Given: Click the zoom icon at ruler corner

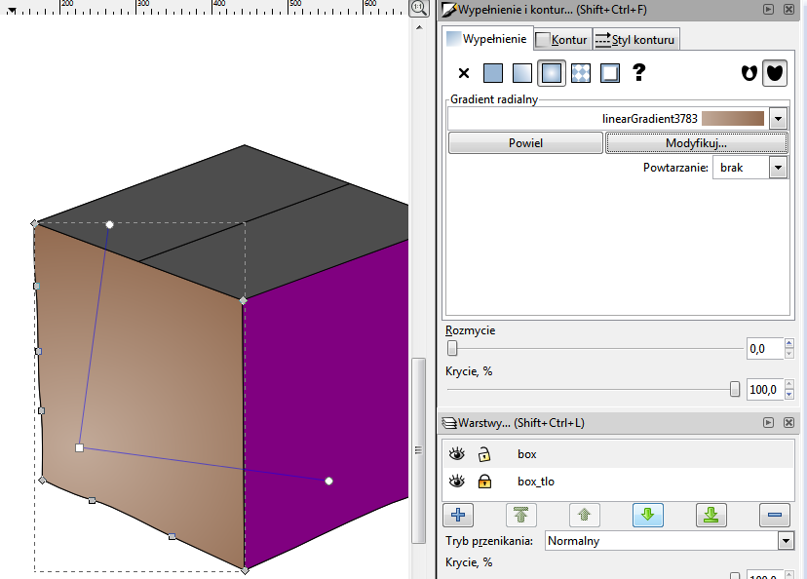Looking at the screenshot, I should [x=419, y=8].
